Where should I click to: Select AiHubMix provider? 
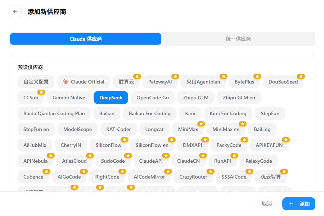pos(35,145)
